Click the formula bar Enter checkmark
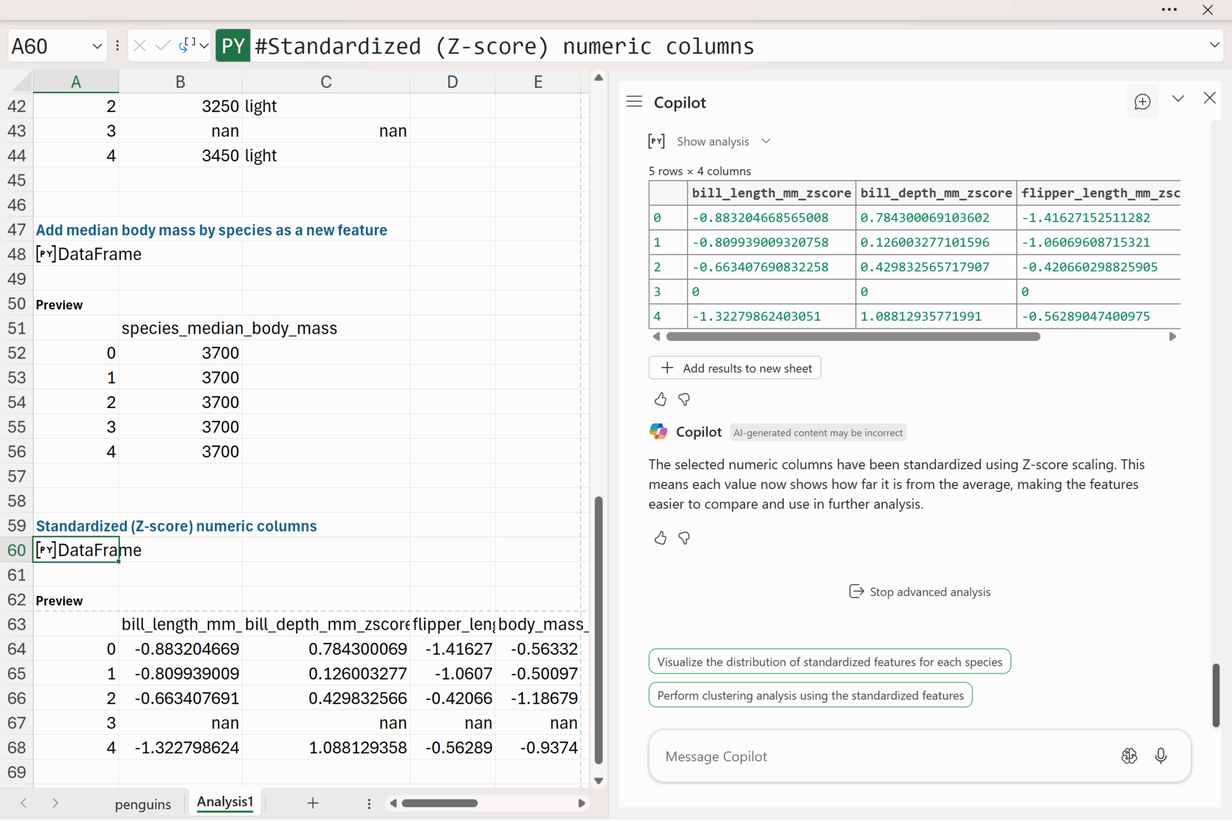1232x821 pixels. pos(162,46)
